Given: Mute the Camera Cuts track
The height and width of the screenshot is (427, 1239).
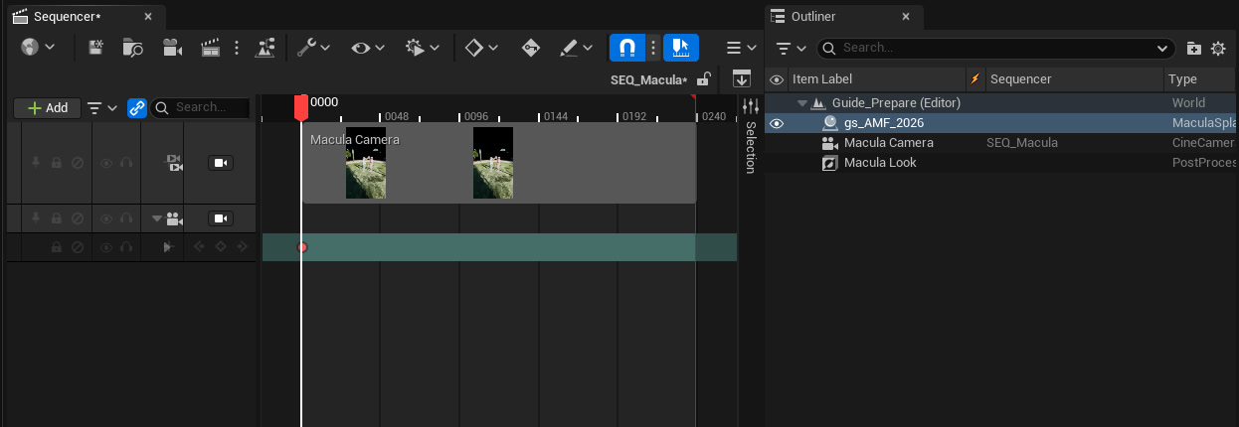Looking at the screenshot, I should tap(77, 163).
